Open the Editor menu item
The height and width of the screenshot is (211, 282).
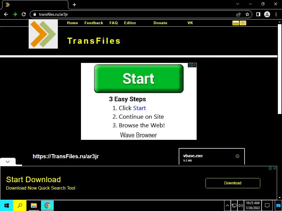click(130, 23)
